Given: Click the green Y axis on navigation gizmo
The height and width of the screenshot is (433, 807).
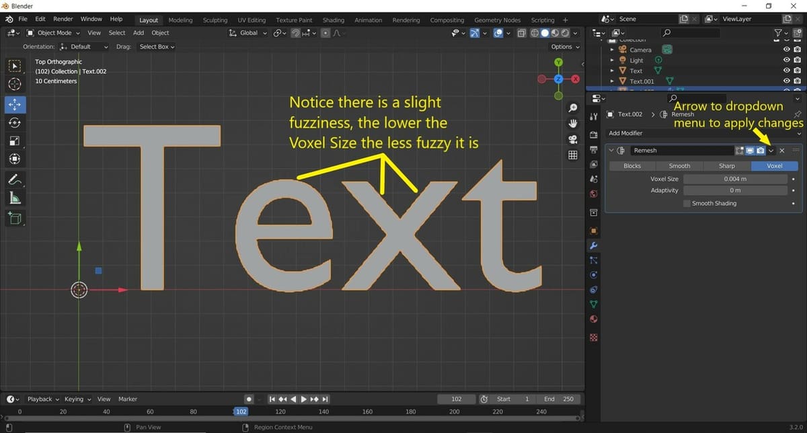Looking at the screenshot, I should click(558, 63).
